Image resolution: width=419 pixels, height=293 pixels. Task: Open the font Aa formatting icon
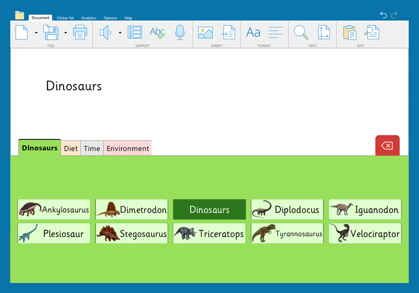click(253, 32)
